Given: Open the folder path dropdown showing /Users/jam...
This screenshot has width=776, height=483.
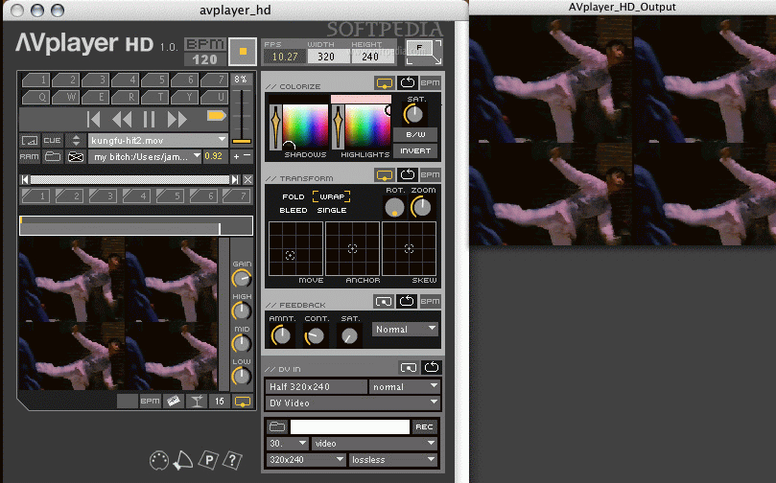Looking at the screenshot, I should pos(145,157).
